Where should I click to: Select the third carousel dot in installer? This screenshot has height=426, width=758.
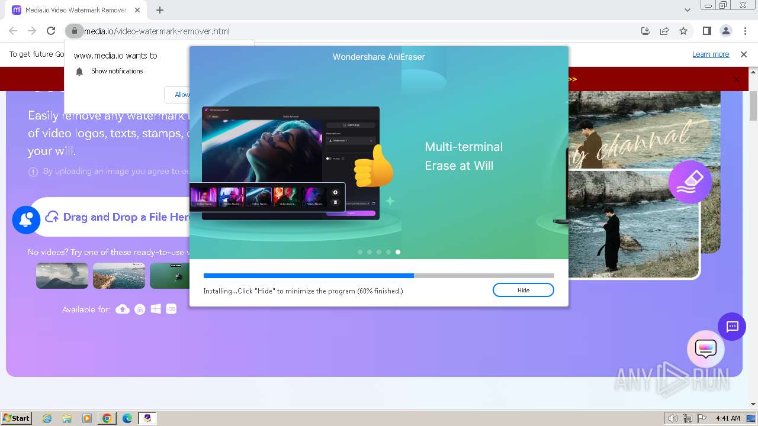379,252
